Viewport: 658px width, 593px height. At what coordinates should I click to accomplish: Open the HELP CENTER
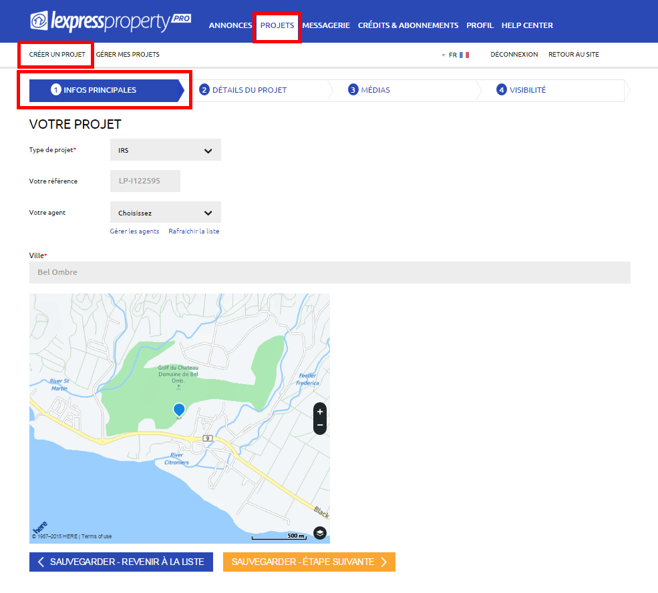[x=527, y=25]
